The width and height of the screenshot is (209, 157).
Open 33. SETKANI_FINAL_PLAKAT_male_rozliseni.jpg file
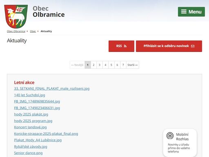[52, 89]
